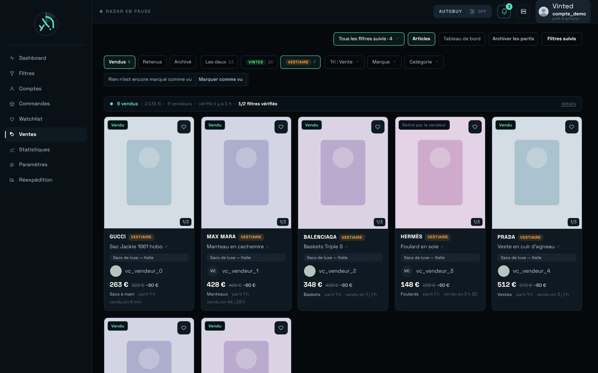598x373 pixels.
Task: Open Watchlist in the sidebar
Action: tap(46, 119)
